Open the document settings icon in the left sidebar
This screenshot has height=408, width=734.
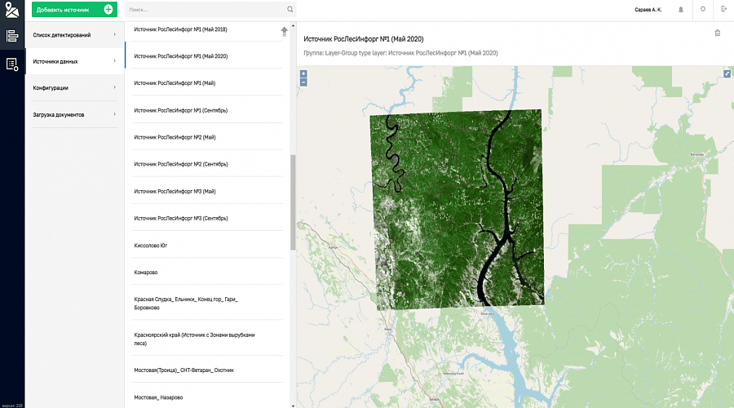pos(11,64)
